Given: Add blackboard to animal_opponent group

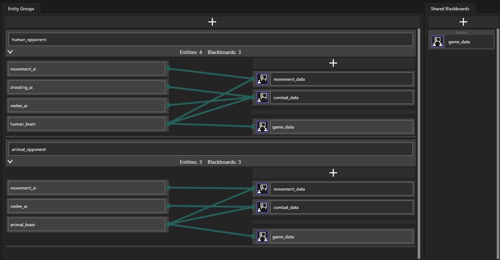Looking at the screenshot, I should point(333,173).
